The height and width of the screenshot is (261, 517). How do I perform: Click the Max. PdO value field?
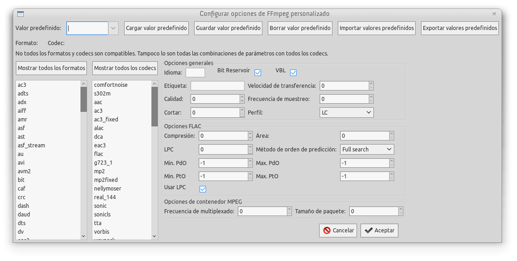365,163
